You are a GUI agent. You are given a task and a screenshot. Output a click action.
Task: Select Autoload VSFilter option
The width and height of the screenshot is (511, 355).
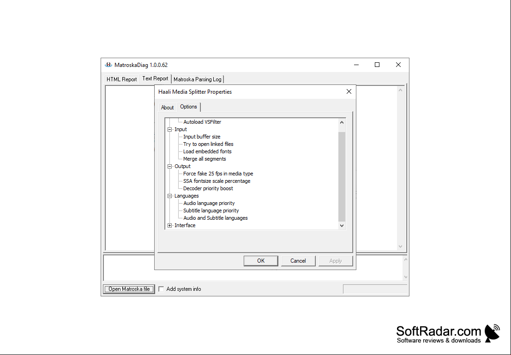click(202, 122)
